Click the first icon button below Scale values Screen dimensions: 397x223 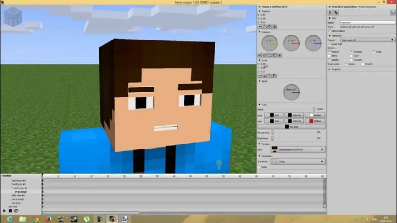(260, 76)
